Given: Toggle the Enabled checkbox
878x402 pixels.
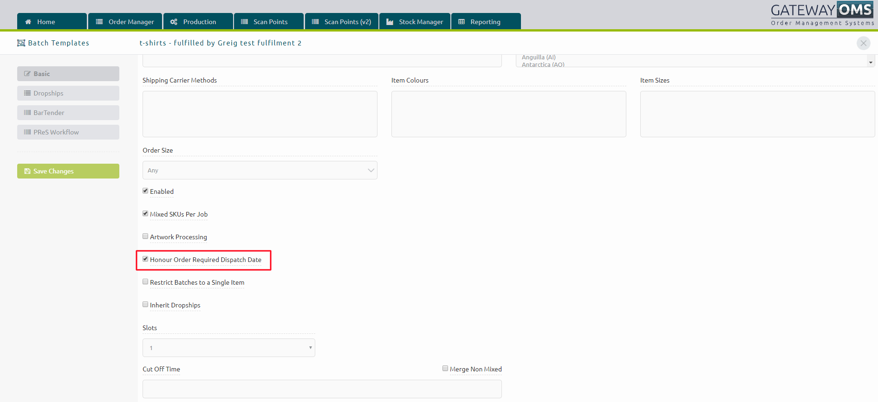Looking at the screenshot, I should click(145, 191).
